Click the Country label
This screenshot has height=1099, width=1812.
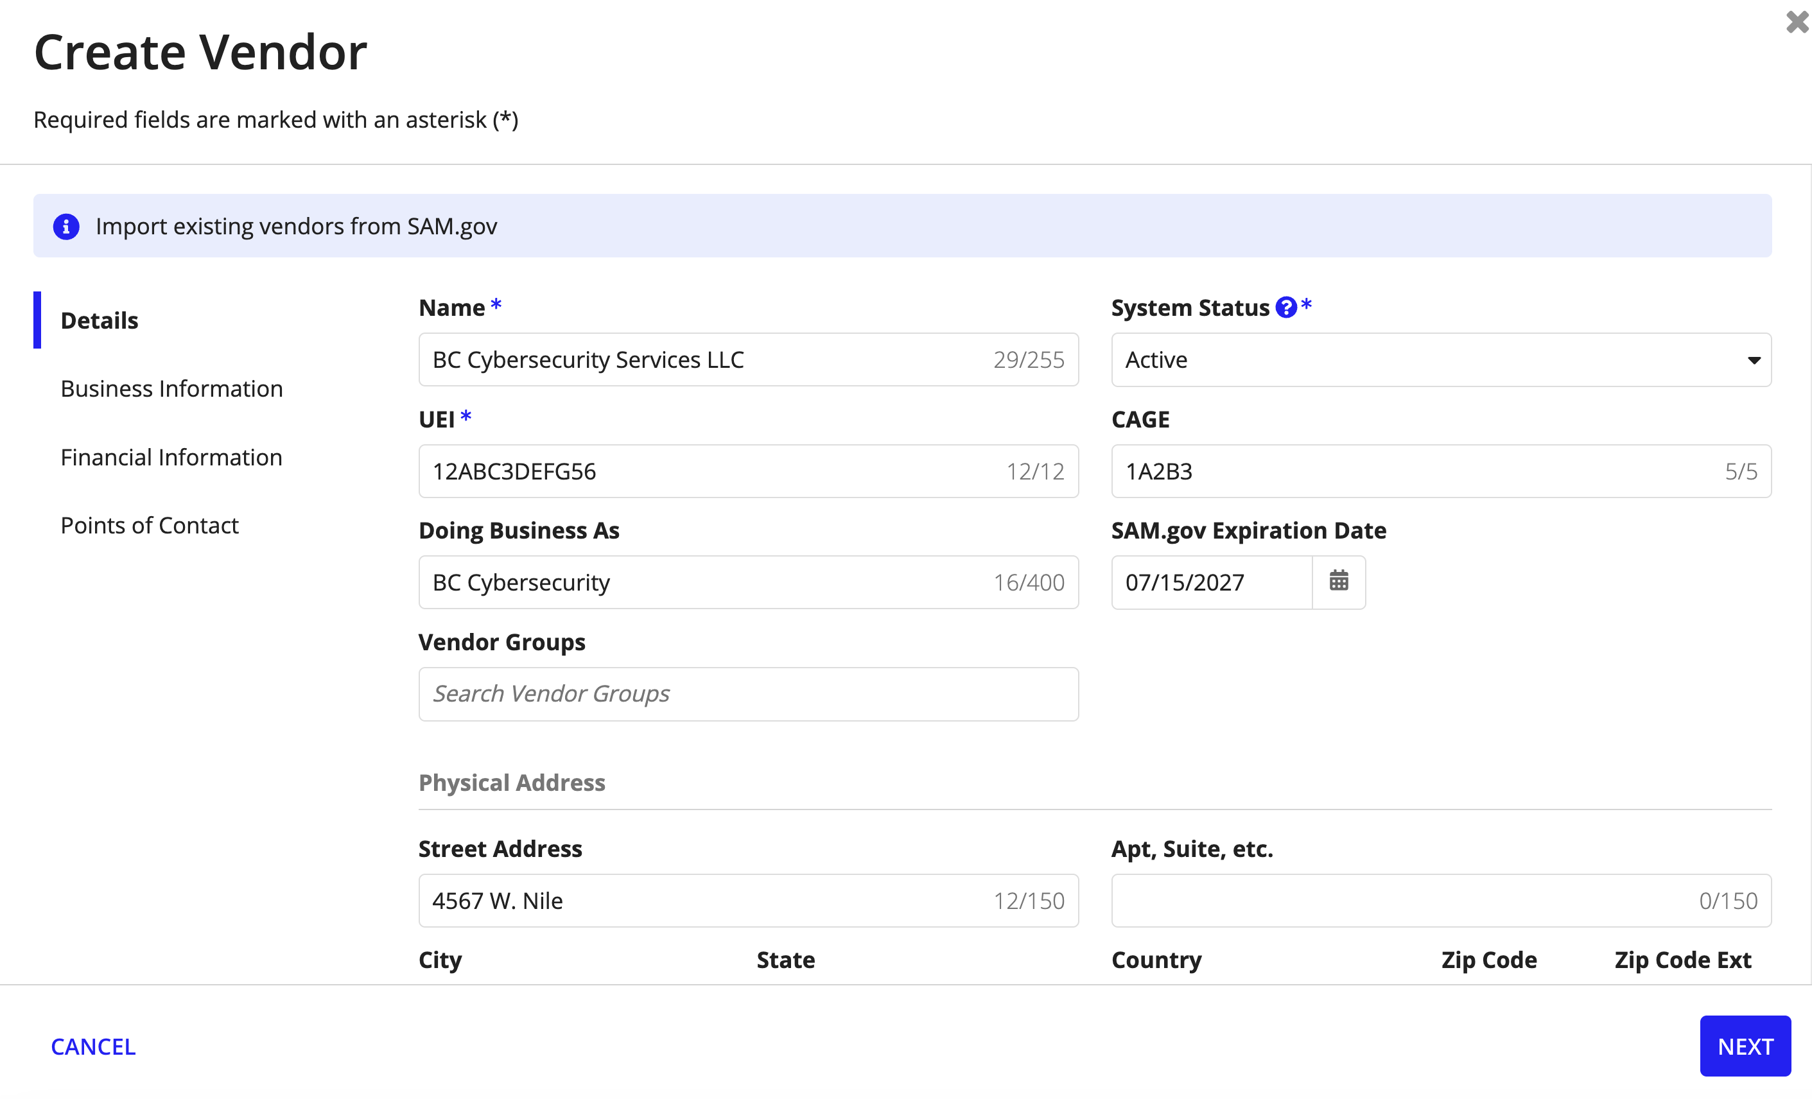tap(1157, 960)
